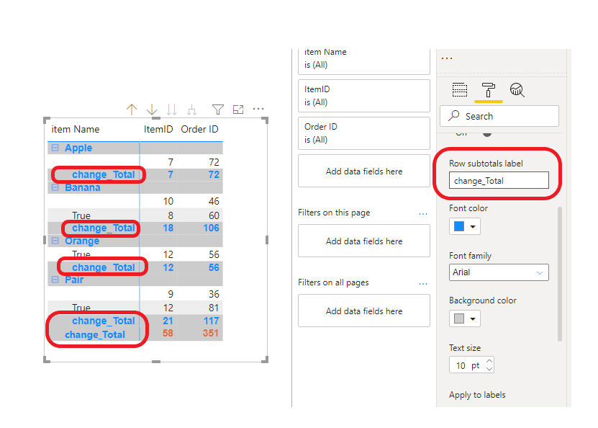Image resolution: width=598 pixels, height=428 pixels.
Task: Click Order ID cell value 81
Action: click(214, 308)
